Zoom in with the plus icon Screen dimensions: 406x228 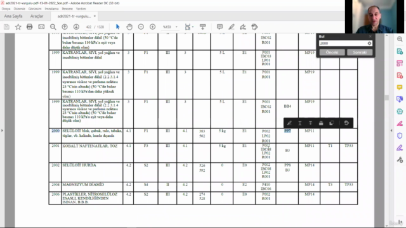coord(152,27)
